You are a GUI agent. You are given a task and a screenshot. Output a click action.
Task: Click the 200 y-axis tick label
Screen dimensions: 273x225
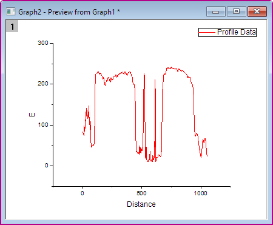pyautogui.click(x=43, y=84)
